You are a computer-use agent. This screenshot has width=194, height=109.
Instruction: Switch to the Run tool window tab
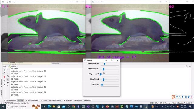tap(21, 101)
